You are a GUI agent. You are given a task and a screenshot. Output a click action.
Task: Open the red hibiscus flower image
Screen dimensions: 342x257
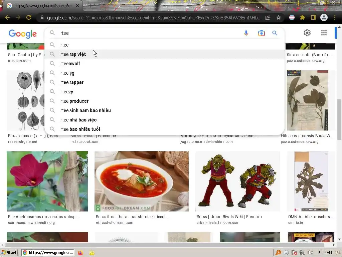(x=47, y=181)
